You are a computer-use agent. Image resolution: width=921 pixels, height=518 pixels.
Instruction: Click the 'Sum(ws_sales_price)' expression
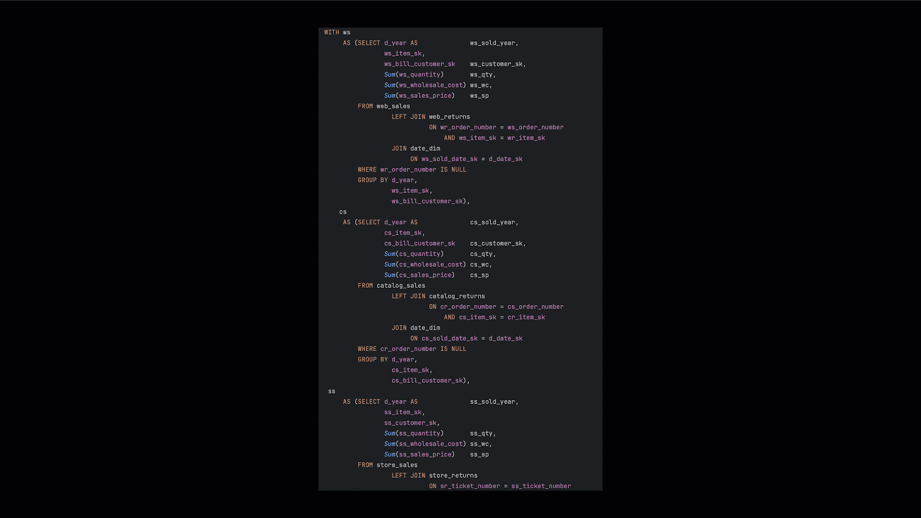point(419,96)
